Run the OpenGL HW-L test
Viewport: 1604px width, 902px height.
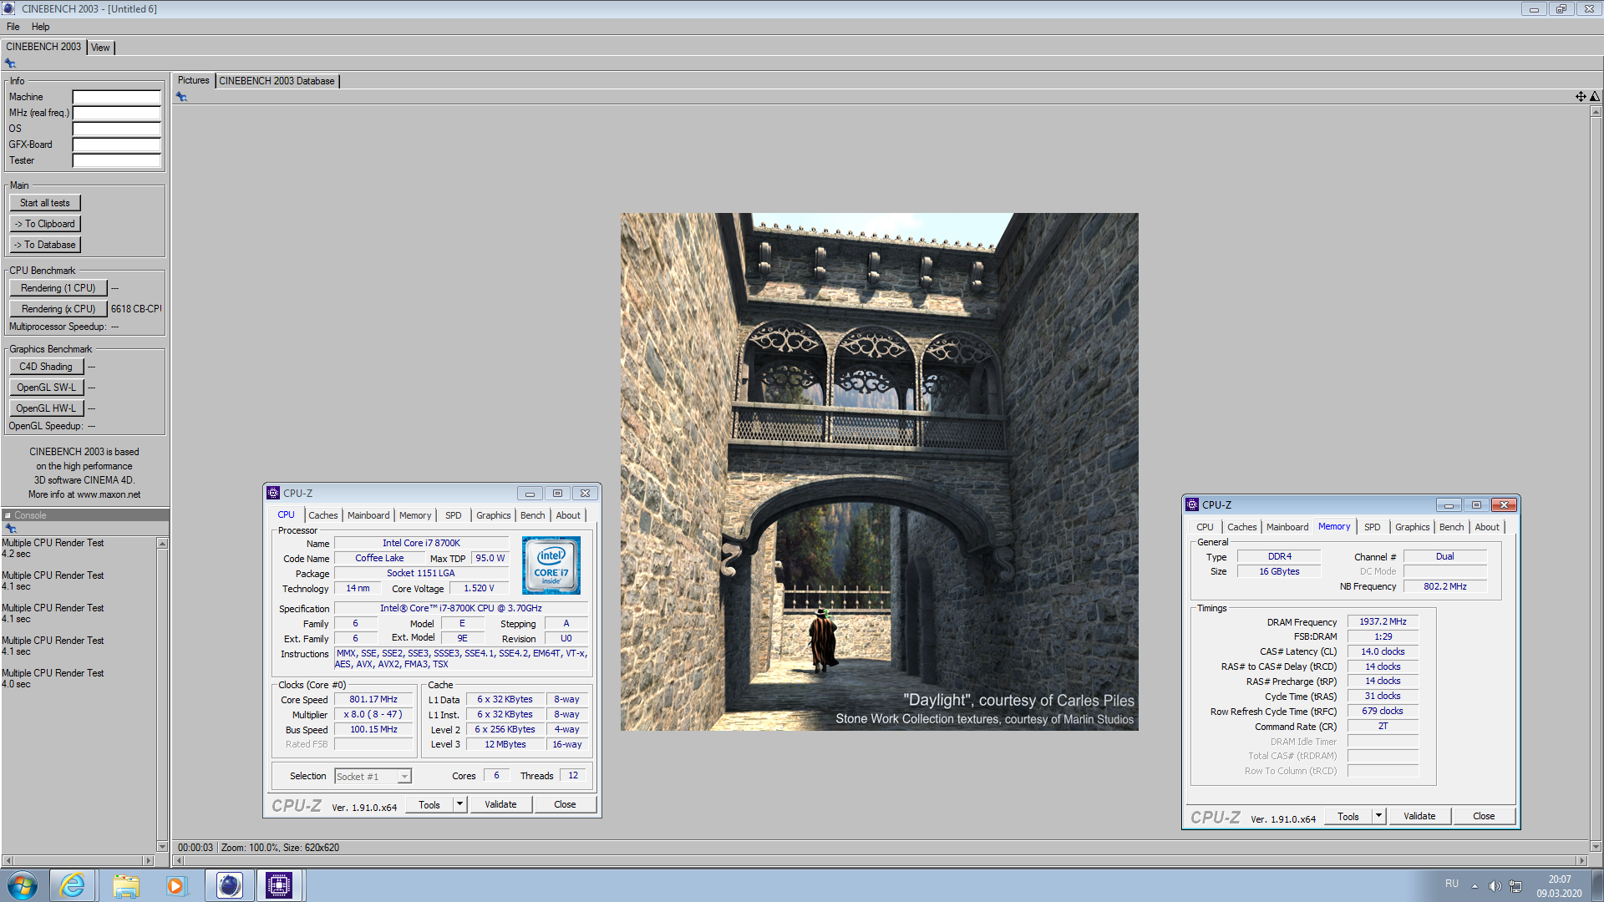click(46, 408)
